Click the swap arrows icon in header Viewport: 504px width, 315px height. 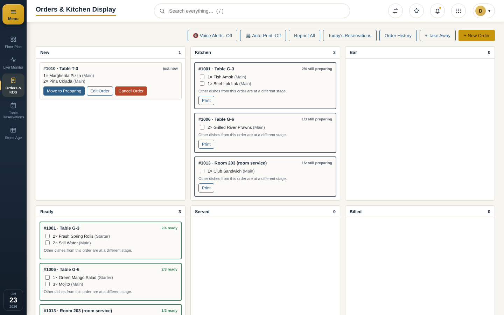tap(395, 11)
